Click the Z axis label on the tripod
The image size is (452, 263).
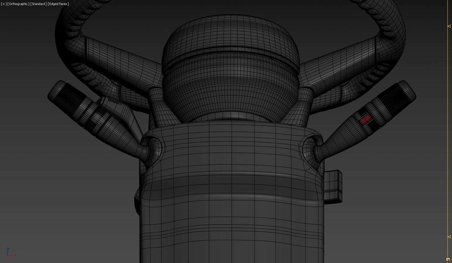coord(7,249)
